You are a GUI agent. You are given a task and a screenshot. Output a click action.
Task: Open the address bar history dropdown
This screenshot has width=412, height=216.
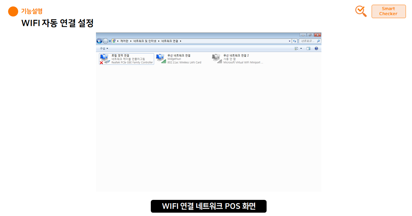(289, 41)
